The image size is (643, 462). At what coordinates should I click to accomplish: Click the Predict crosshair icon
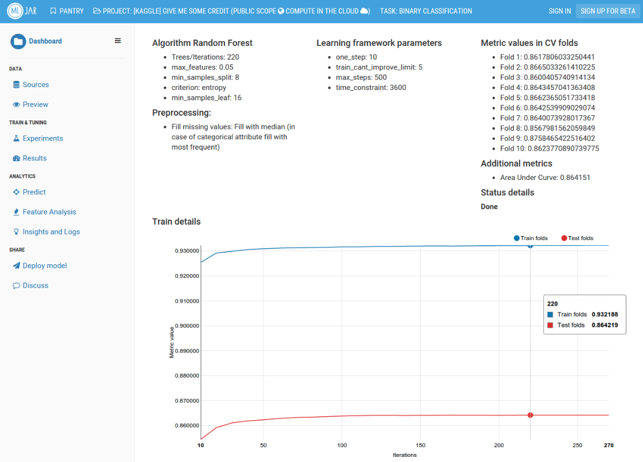click(x=17, y=193)
